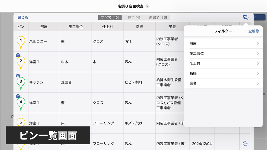Switch to the すべて [40] tab
The image size is (267, 150).
[x=110, y=17]
